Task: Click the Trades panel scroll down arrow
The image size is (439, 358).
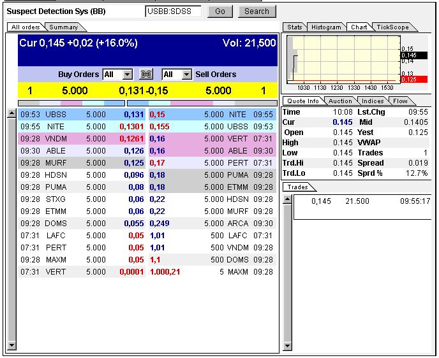Action: (288, 346)
